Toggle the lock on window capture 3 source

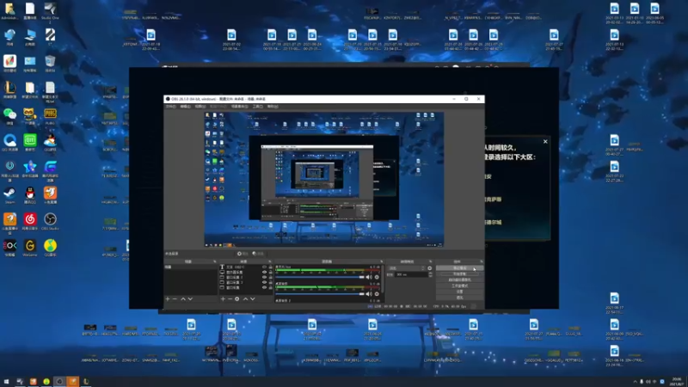pyautogui.click(x=270, y=283)
